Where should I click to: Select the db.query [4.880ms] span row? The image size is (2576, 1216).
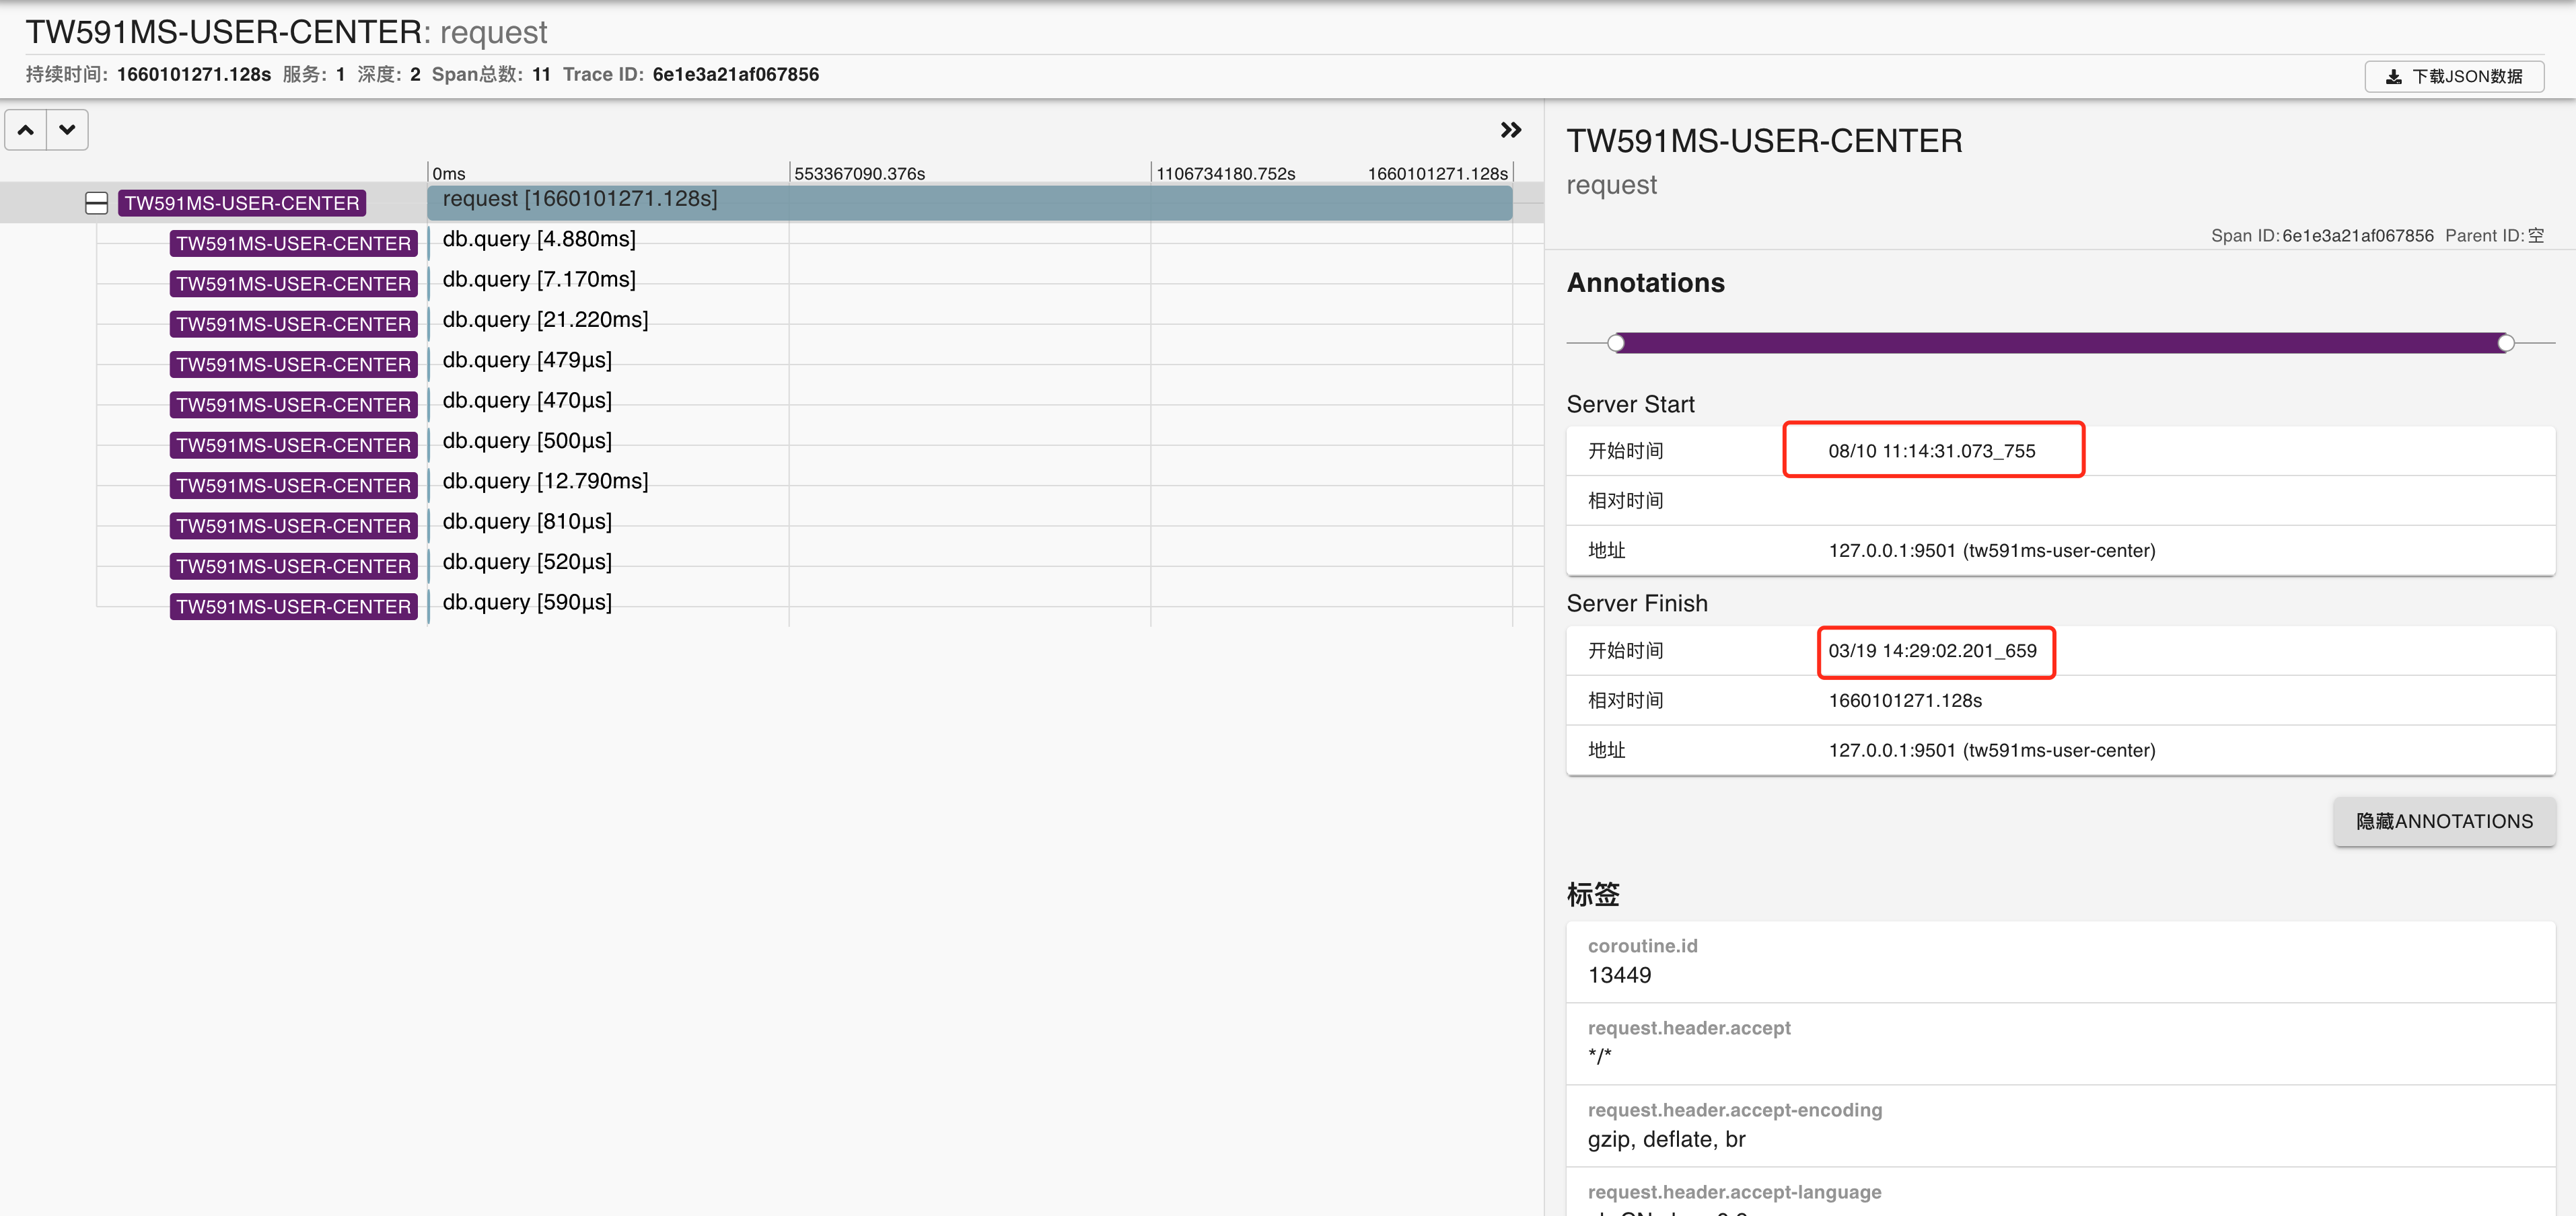pos(539,239)
